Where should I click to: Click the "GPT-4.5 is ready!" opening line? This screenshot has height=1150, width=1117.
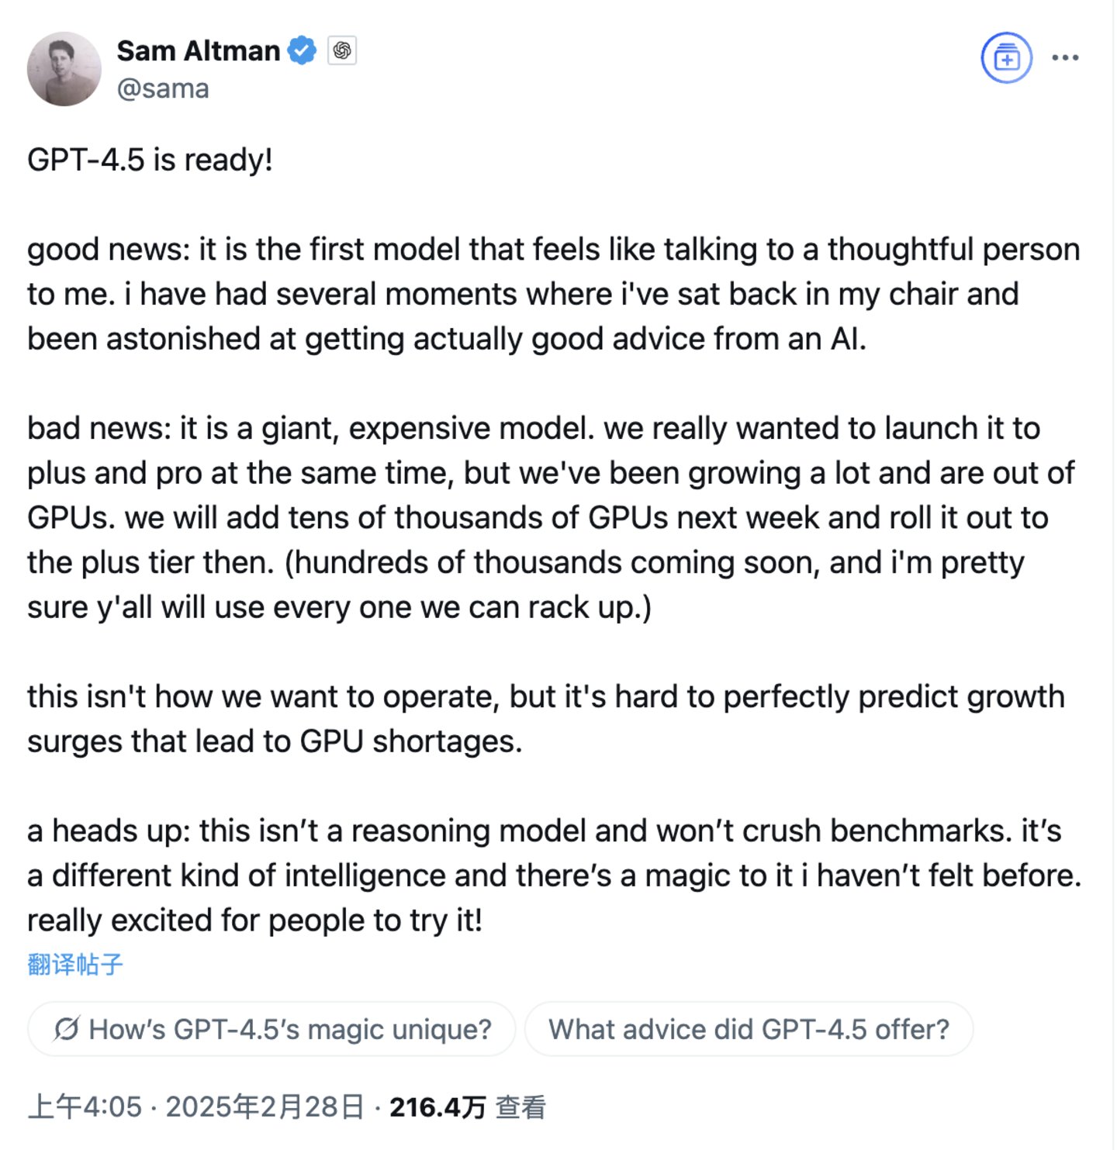150,160
